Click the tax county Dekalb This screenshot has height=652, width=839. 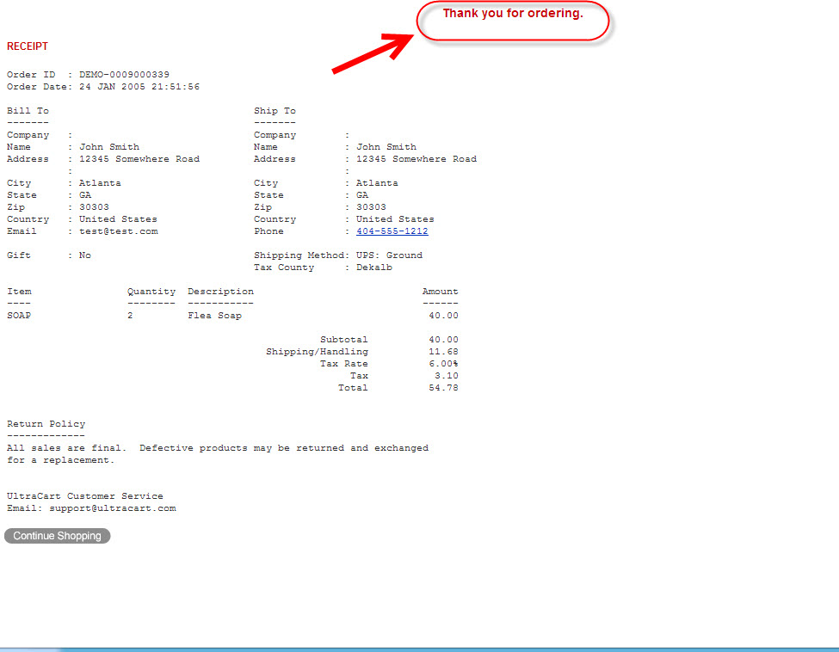coord(374,268)
